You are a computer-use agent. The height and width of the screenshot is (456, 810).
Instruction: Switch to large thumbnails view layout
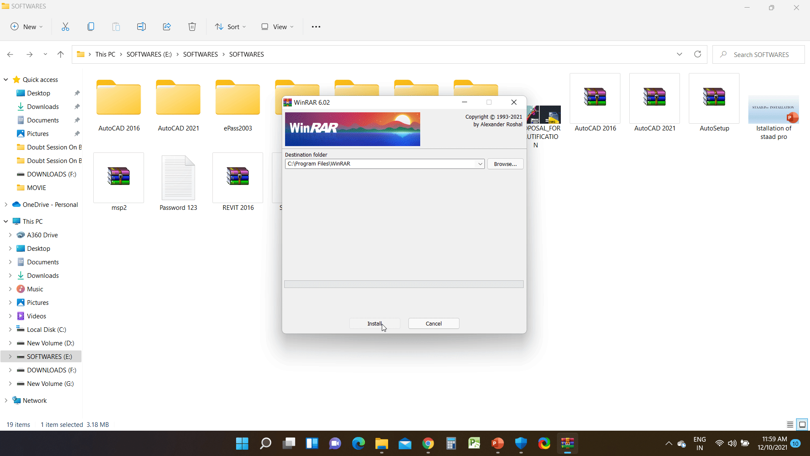[x=802, y=424]
